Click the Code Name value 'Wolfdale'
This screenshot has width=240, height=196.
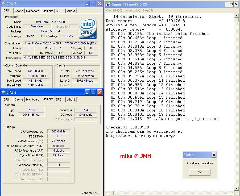[37, 26]
